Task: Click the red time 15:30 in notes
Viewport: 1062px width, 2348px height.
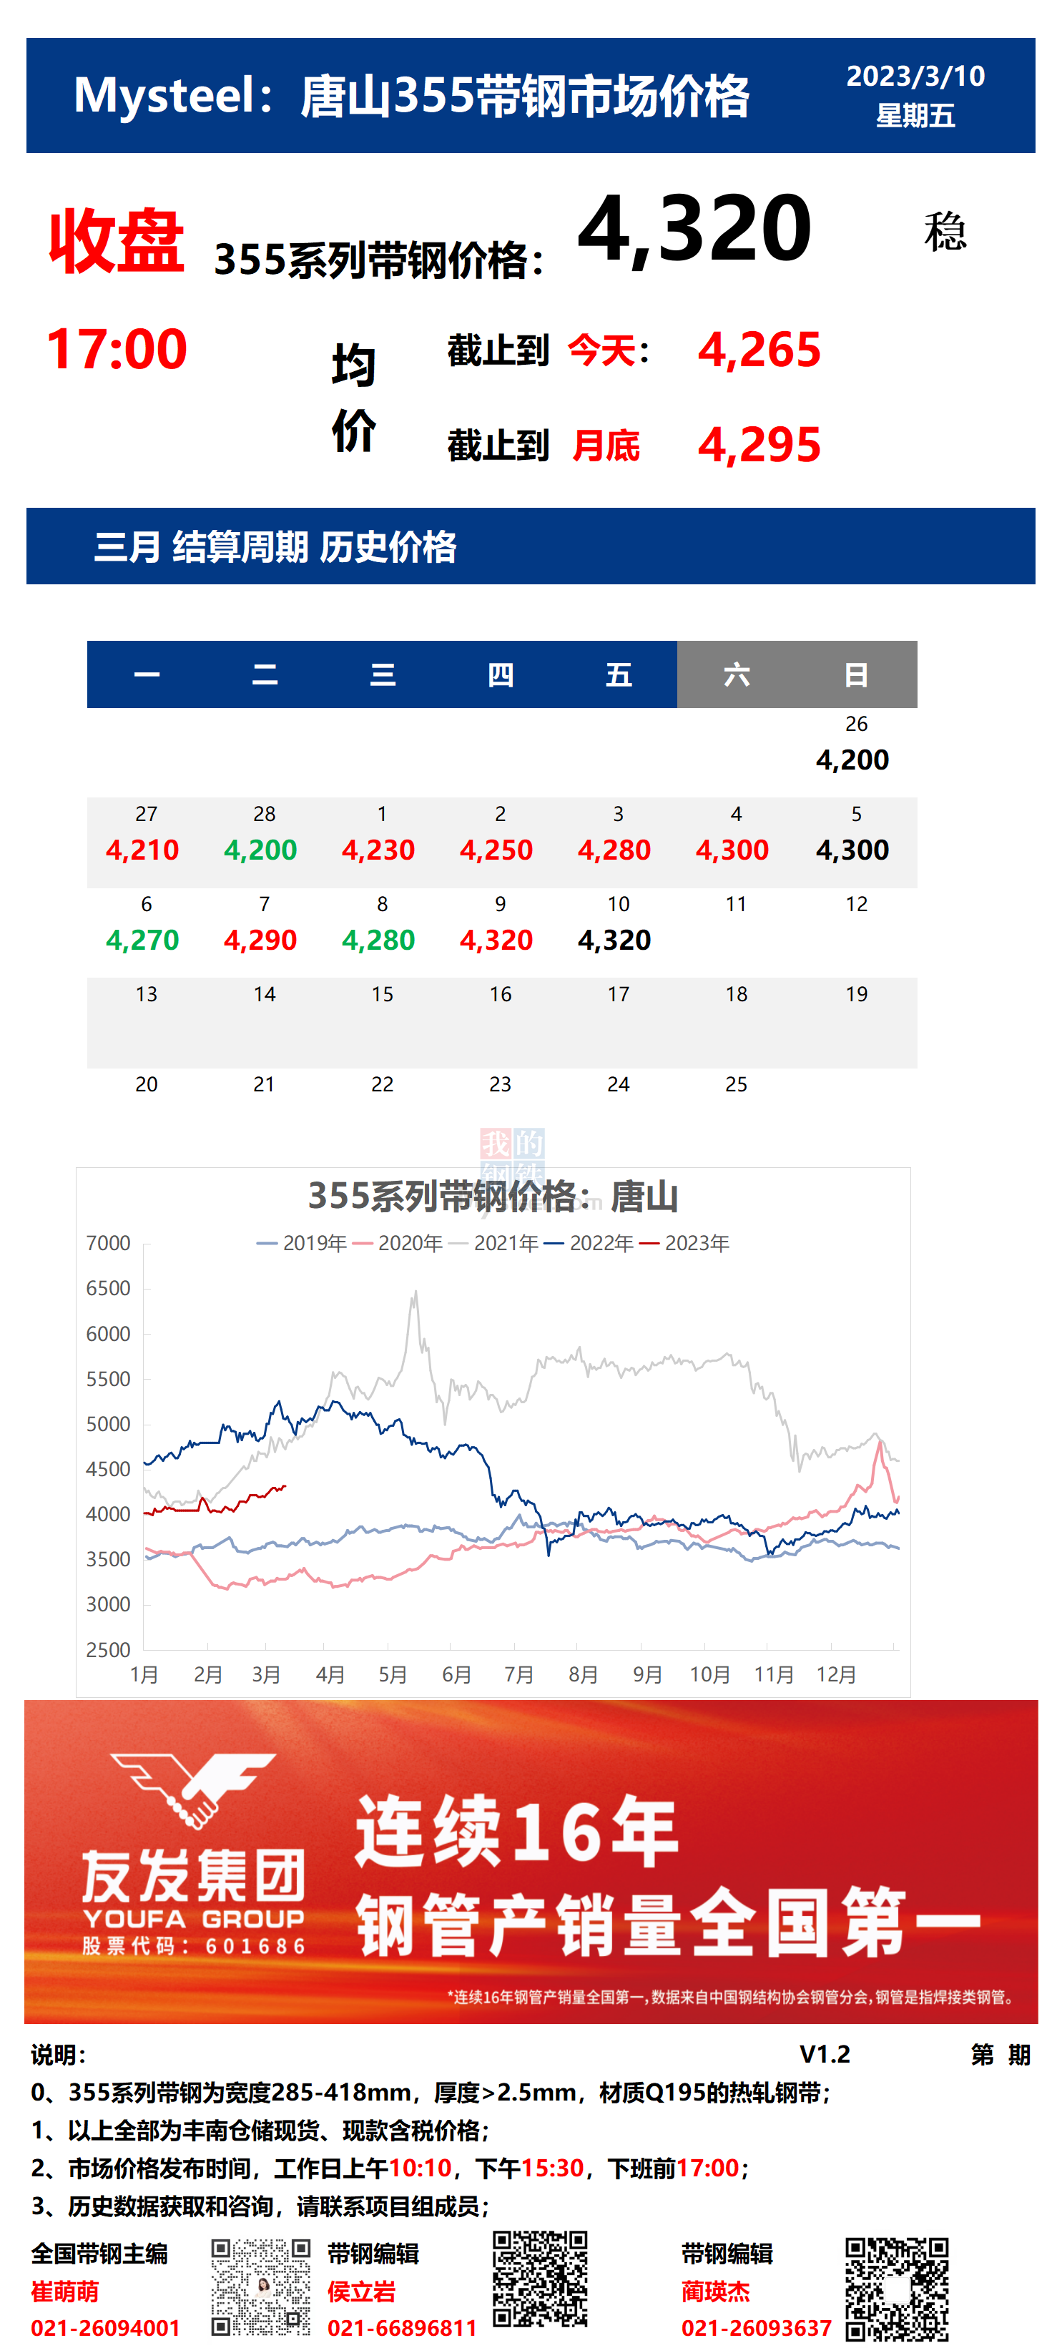Action: pyautogui.click(x=552, y=2168)
